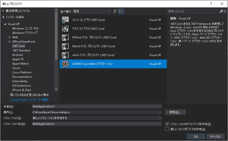
Task: Click the NUnit test project template icon
Action: 65,46
